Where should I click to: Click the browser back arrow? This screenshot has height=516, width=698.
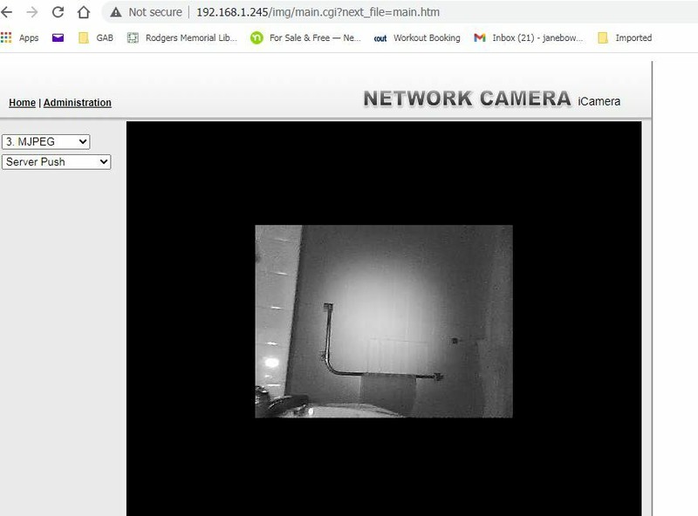(6, 12)
